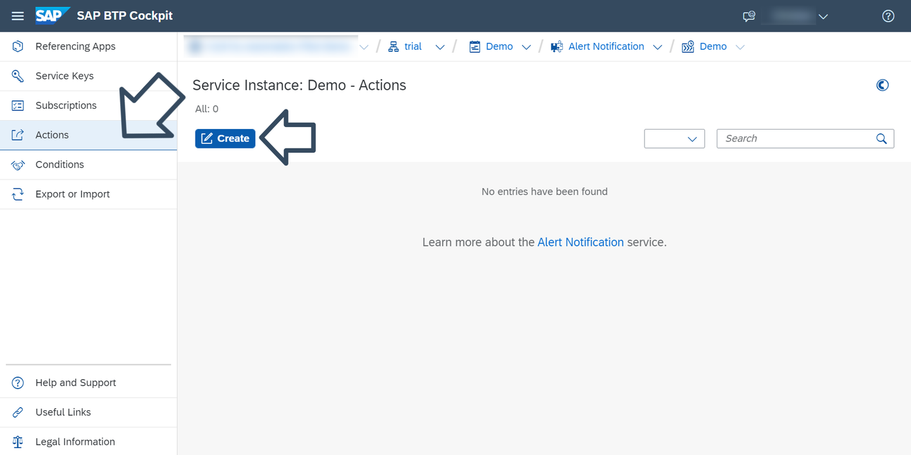911x455 pixels.
Task: Open the hamburger navigation menu icon
Action: 18,16
